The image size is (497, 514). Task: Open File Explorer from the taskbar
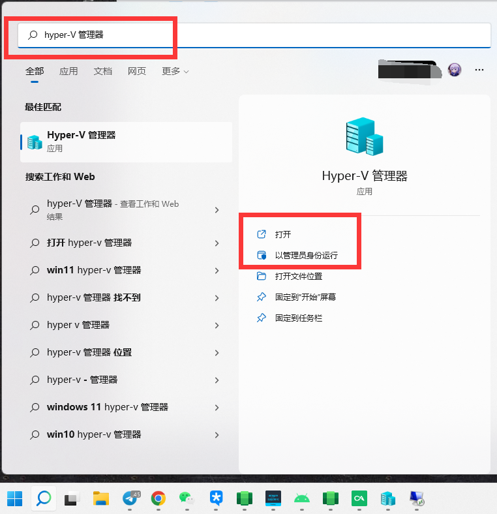tap(100, 499)
